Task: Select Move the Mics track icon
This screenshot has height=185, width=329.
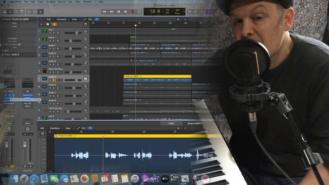Action: [x=45, y=71]
